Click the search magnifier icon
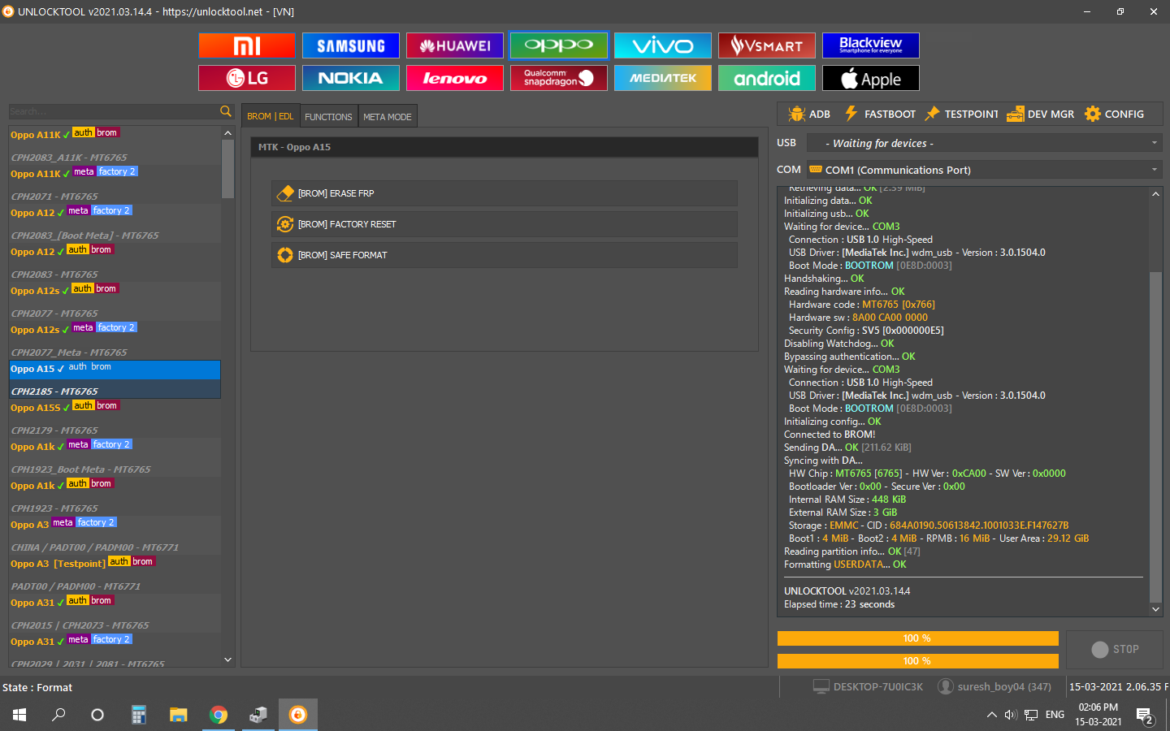Viewport: 1170px width, 731px height. pyautogui.click(x=226, y=111)
